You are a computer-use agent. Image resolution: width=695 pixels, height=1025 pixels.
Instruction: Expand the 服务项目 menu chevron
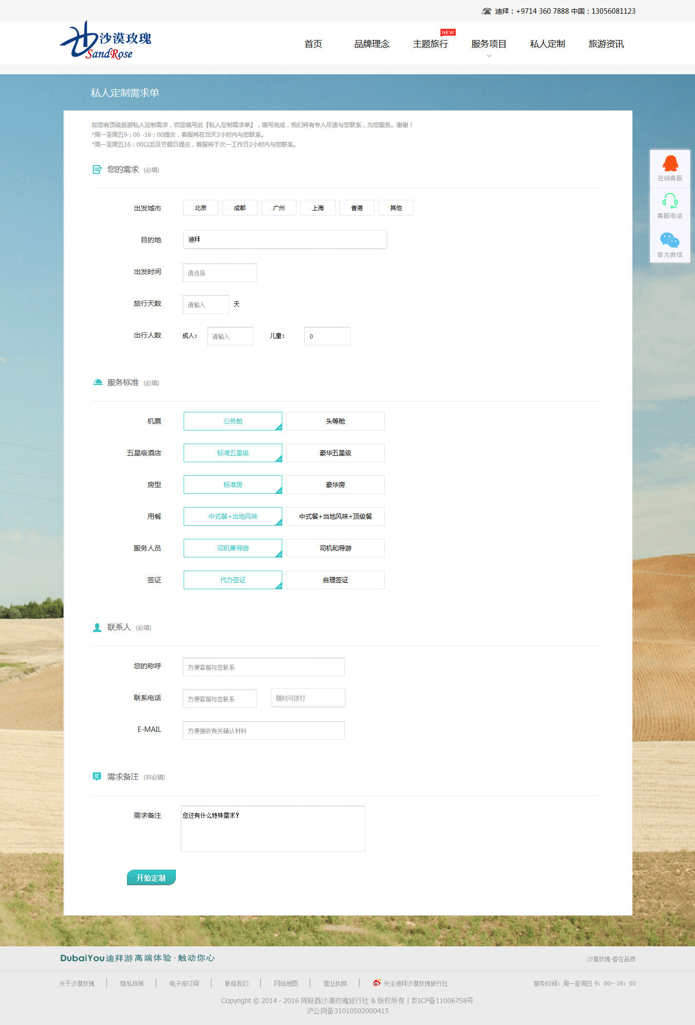click(x=489, y=56)
